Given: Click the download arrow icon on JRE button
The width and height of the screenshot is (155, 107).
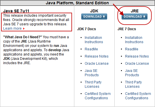Looking at the screenshot, I should (x=144, y=17).
